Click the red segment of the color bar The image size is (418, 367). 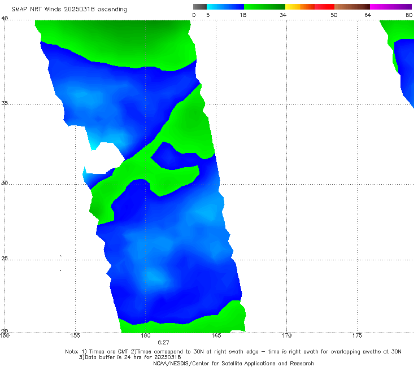pos(324,7)
